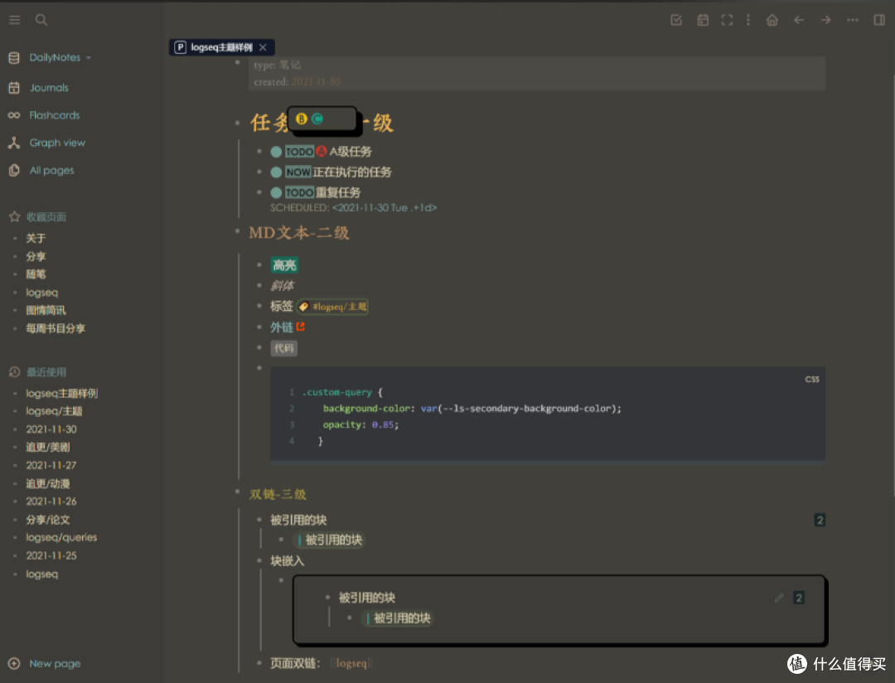Image resolution: width=895 pixels, height=683 pixels.
Task: Toggle the right sidebar panel icon
Action: 879,20
